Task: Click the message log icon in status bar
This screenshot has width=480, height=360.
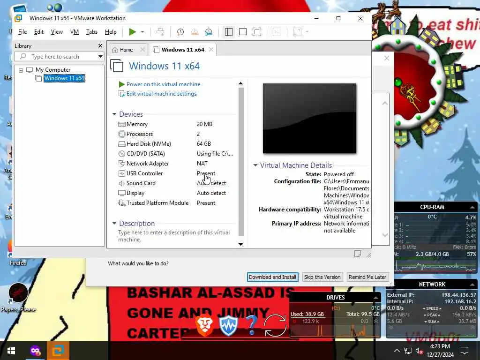Action: pos(357,254)
